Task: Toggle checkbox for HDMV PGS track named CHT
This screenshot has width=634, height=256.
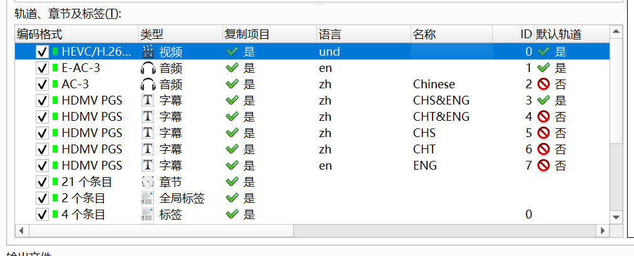Action: pyautogui.click(x=42, y=149)
